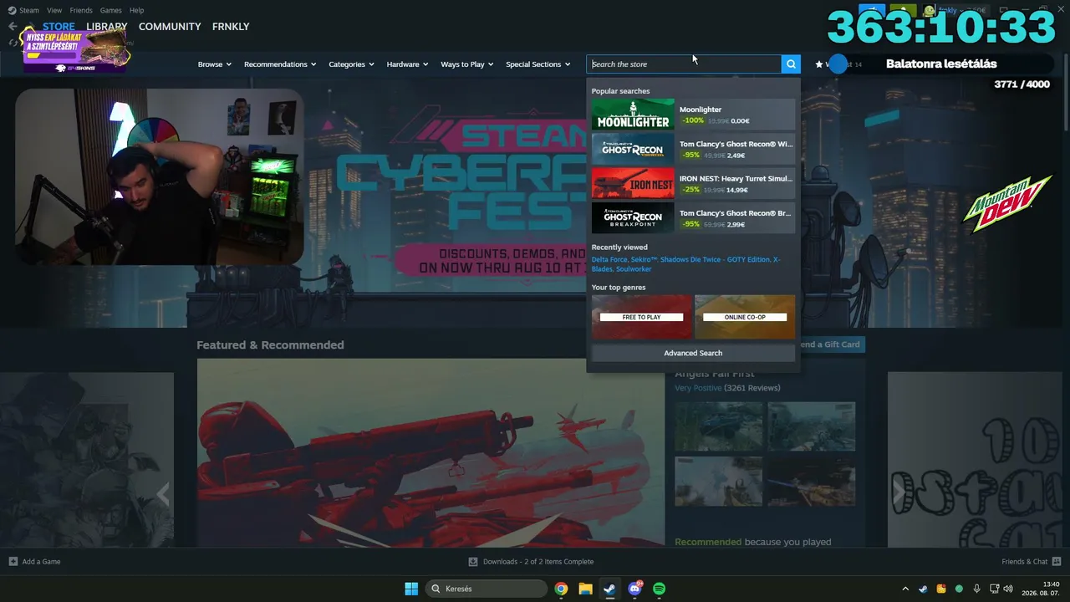Click the Steam back navigation arrow
The image size is (1070, 602).
13,27
